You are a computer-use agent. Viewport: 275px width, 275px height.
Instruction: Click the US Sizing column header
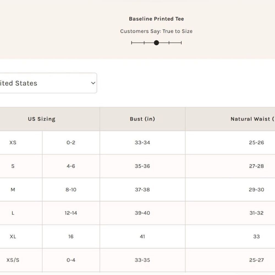(x=42, y=119)
